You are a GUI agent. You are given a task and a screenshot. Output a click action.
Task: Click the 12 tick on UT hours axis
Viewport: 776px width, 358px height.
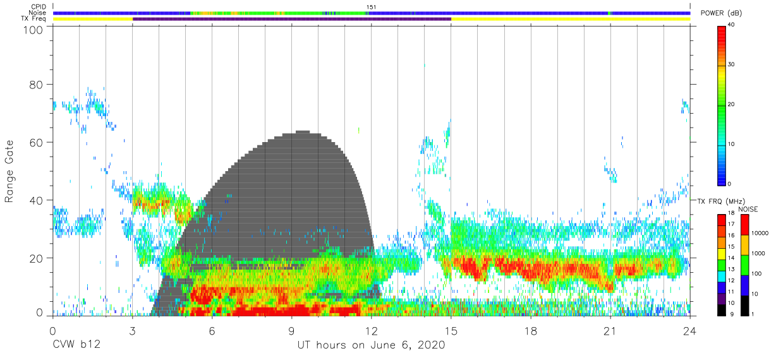(x=371, y=331)
